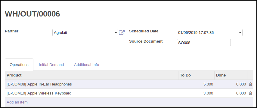Click the WH/OUT/00006 title
Image resolution: width=257 pixels, height=108 pixels.
(x=33, y=14)
